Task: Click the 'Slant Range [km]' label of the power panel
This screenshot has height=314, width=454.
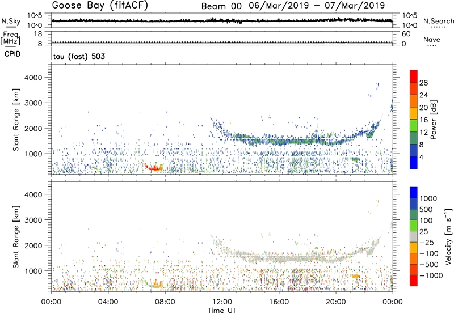Action: coord(16,120)
